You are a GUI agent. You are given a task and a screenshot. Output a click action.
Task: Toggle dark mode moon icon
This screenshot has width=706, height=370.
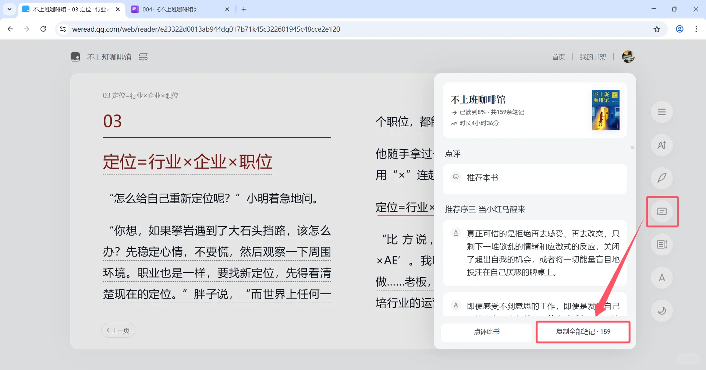[661, 311]
